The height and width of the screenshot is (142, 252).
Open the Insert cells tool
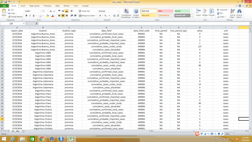(198, 13)
